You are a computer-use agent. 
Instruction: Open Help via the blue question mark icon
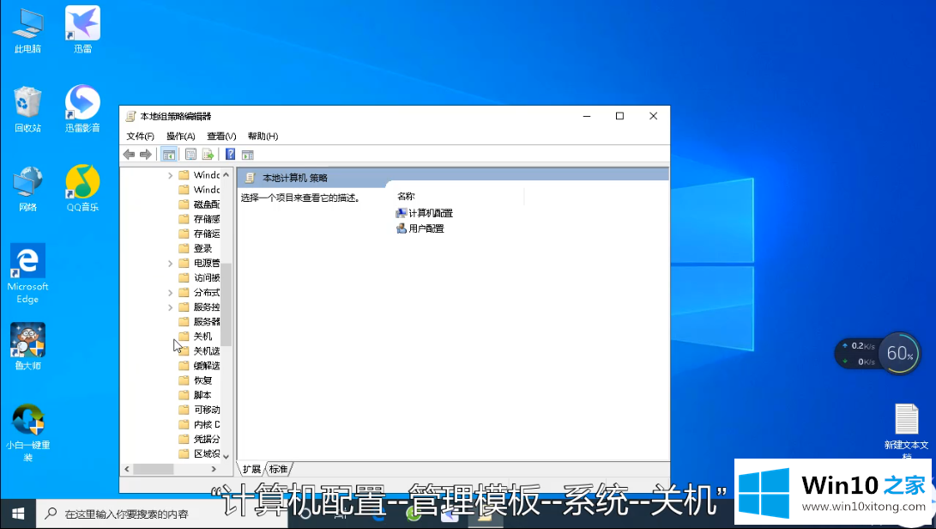pyautogui.click(x=231, y=155)
